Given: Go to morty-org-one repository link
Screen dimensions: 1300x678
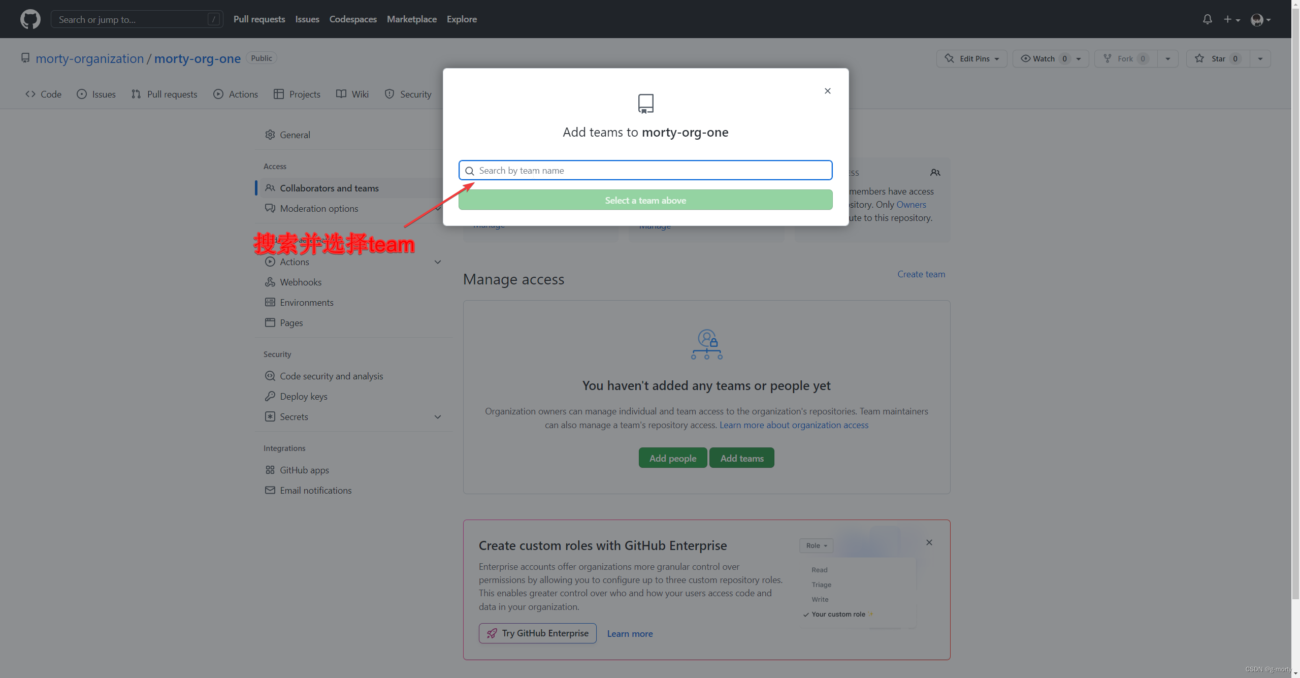Looking at the screenshot, I should point(198,58).
